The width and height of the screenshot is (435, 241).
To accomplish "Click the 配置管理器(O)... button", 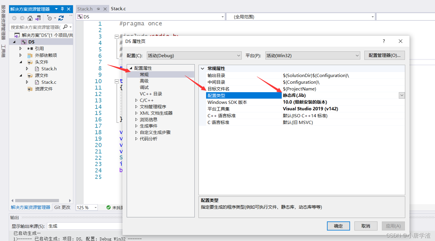I will (384, 55).
